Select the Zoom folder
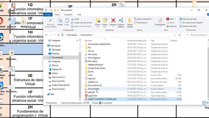Image resolution: width=209 pixels, height=118 pixels. tap(91, 72)
